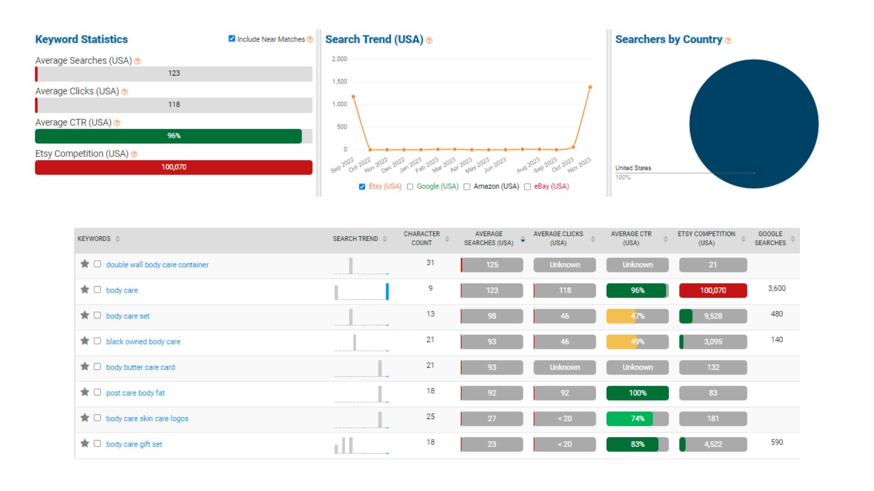Open black owned body care keyword link
Screen dimensions: 874x491
coord(143,342)
